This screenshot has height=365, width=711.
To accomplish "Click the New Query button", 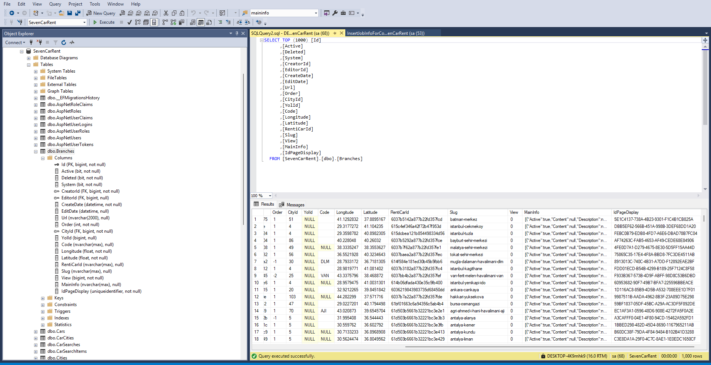I will tap(101, 13).
